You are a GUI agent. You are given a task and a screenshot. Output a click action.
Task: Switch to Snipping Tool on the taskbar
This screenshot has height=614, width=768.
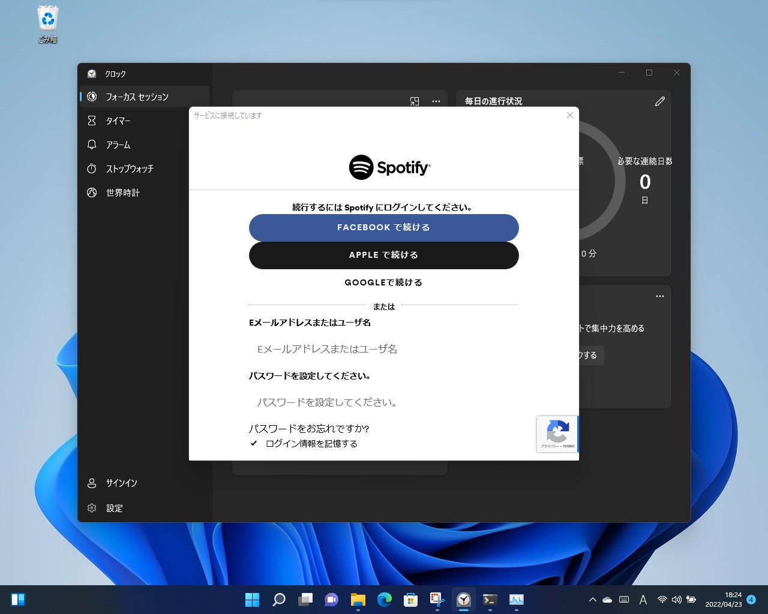tap(437, 600)
